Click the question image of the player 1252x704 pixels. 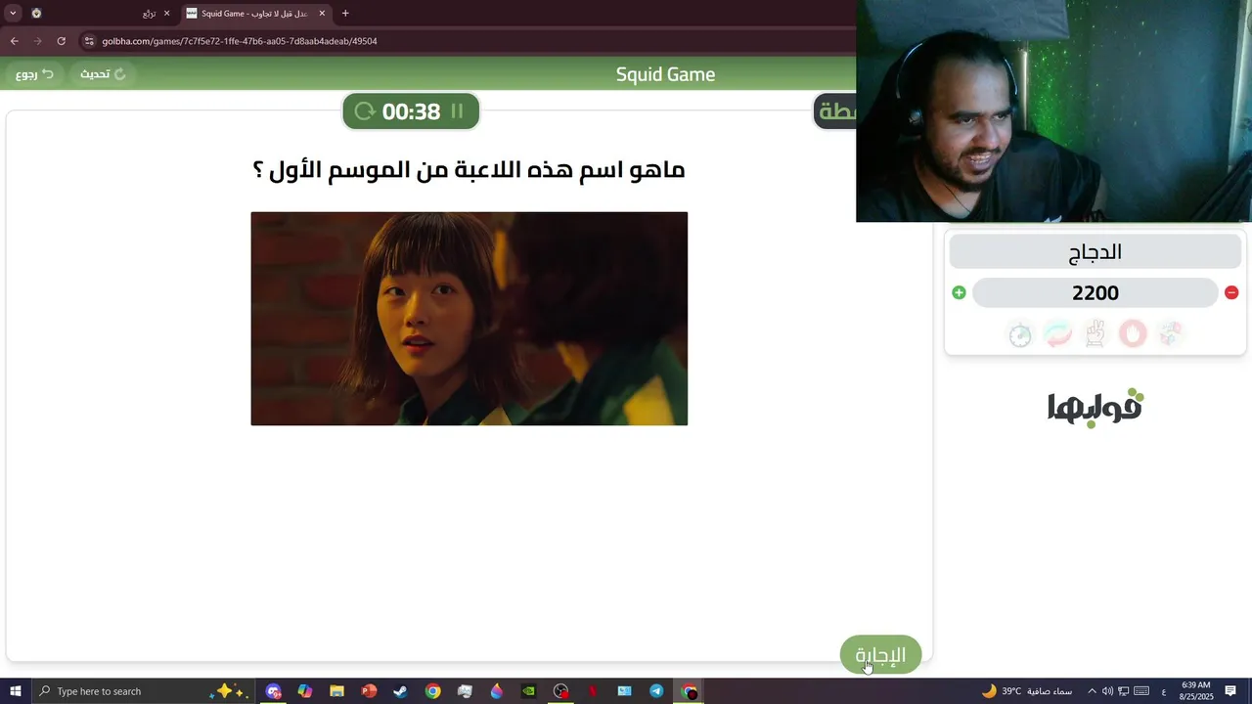point(469,319)
